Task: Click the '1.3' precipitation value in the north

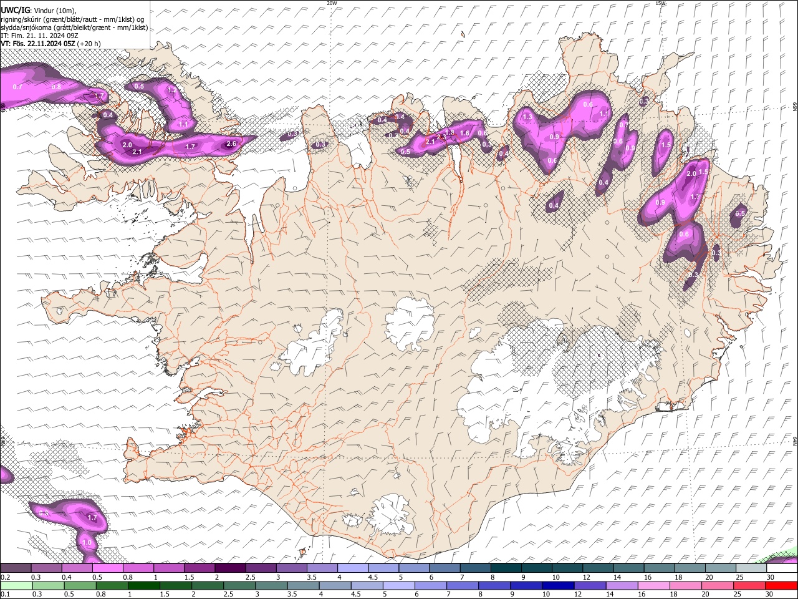Action: pos(527,117)
